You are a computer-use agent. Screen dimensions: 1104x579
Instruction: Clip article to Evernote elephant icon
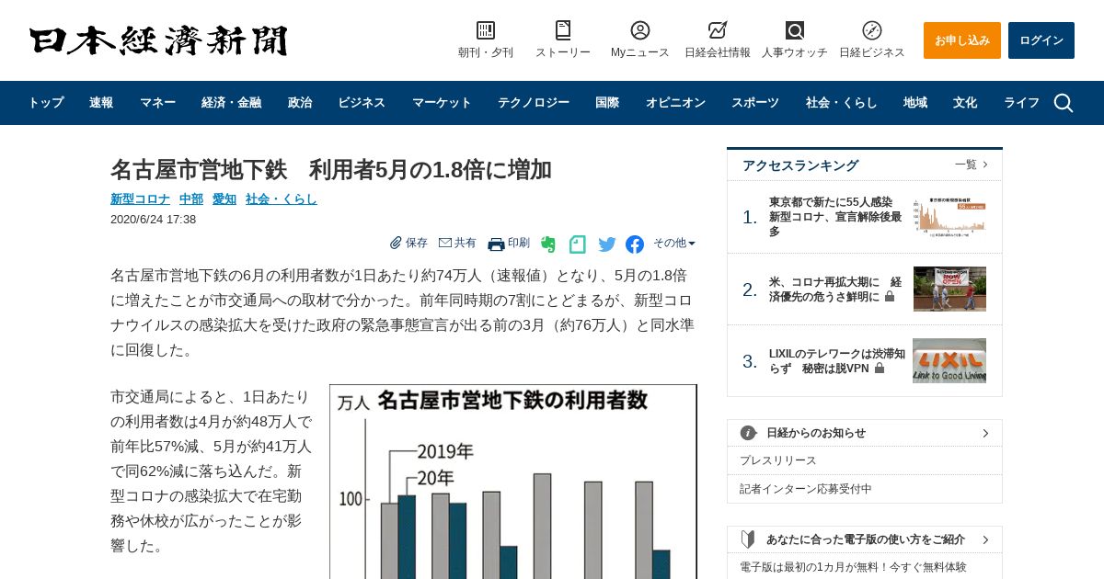point(548,244)
